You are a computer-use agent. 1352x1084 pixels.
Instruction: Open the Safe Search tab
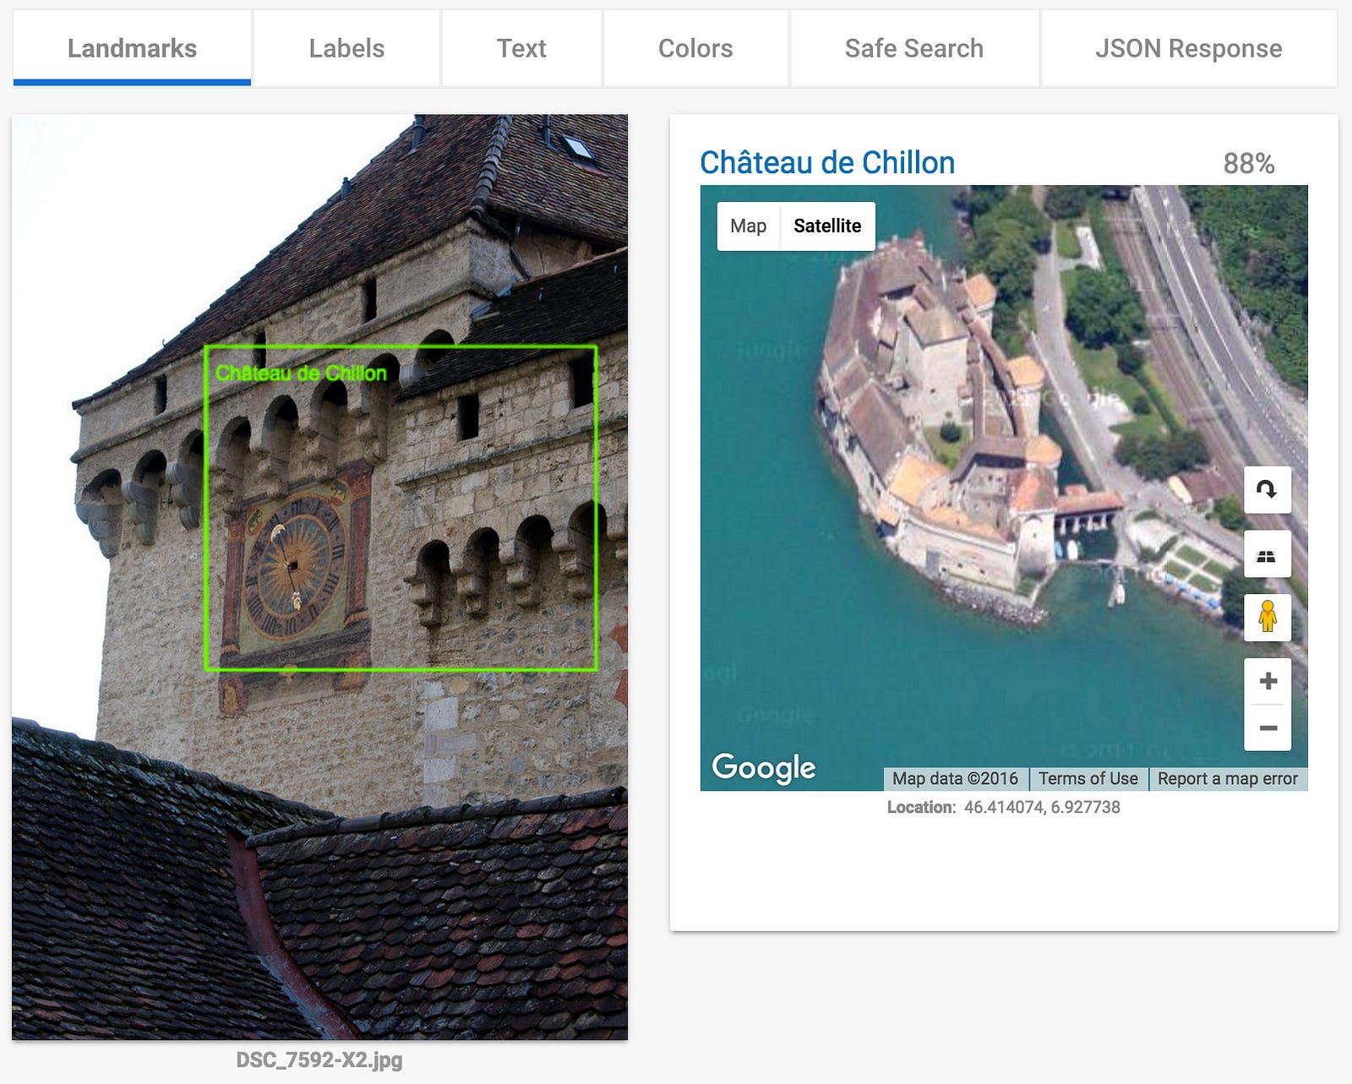[x=914, y=48]
